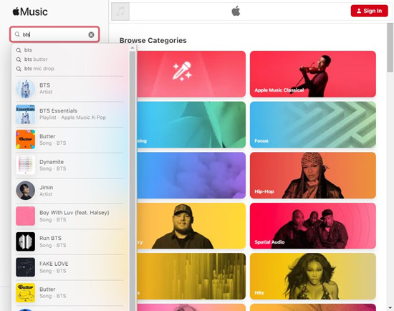394x311 pixels.
Task: Click the music note now-playing placeholder
Action: 120,11
